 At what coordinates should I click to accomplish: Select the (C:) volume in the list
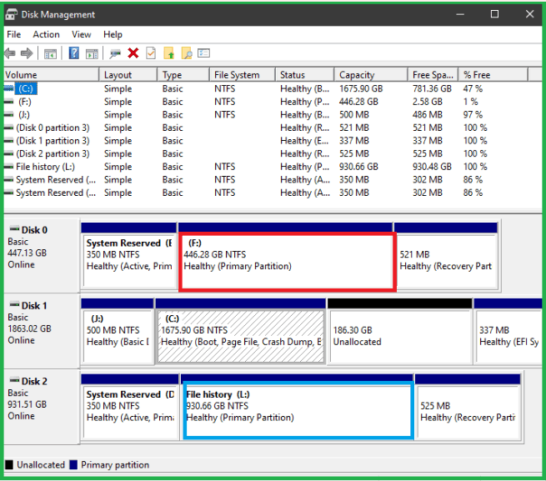click(x=26, y=88)
